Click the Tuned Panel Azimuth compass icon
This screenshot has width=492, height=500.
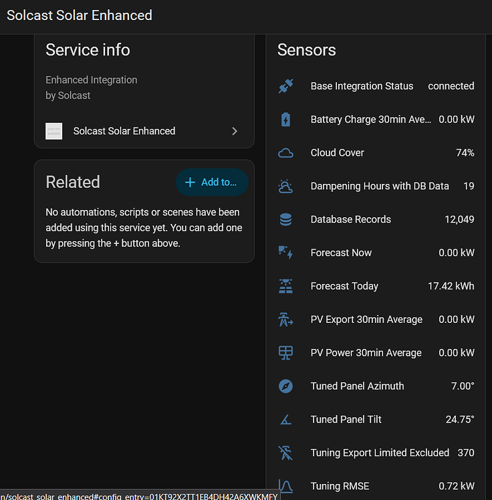pos(285,386)
